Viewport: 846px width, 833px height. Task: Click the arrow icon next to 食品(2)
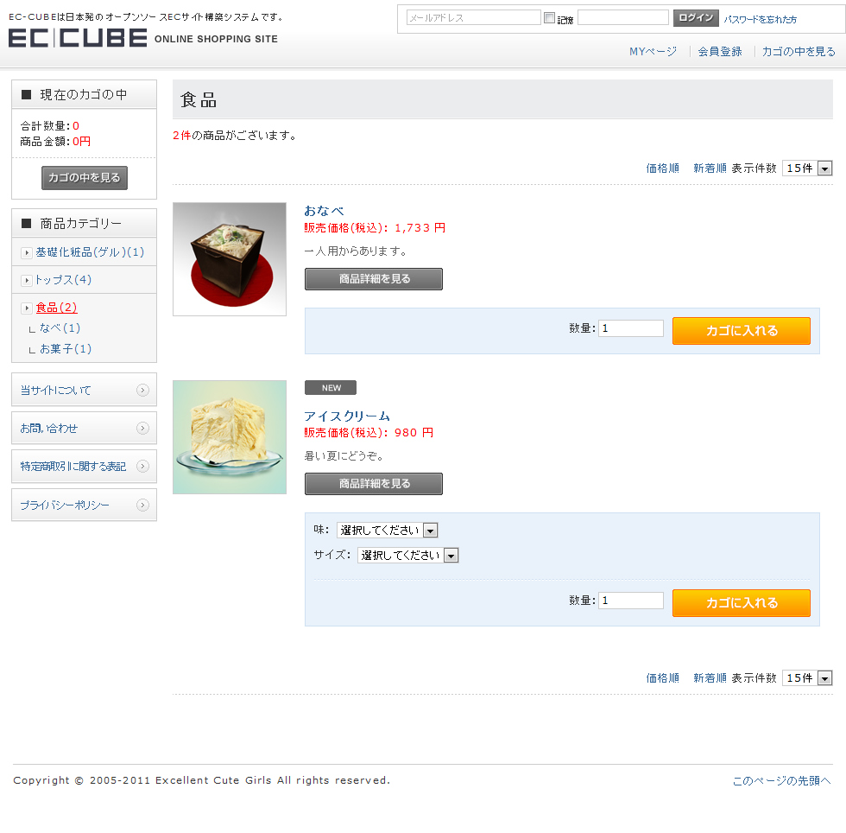coord(27,308)
